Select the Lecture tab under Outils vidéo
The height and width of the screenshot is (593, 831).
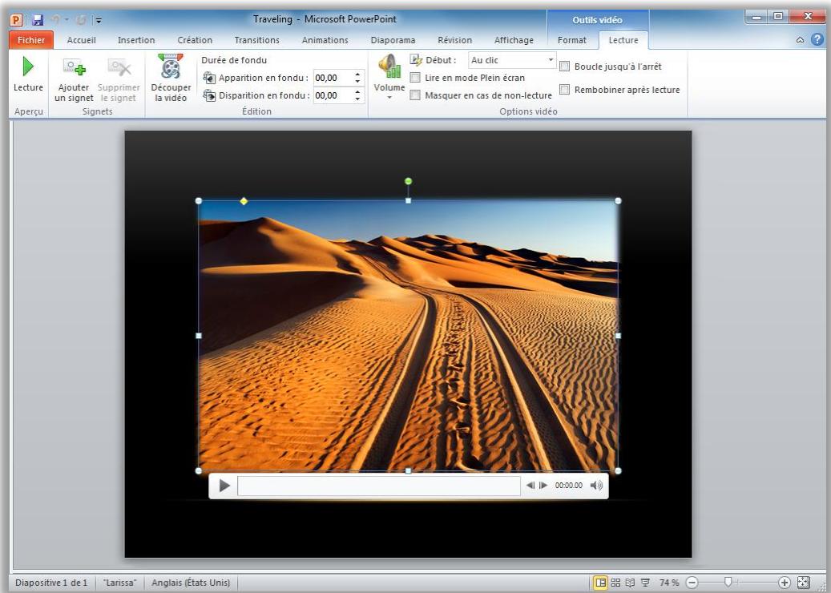(623, 40)
